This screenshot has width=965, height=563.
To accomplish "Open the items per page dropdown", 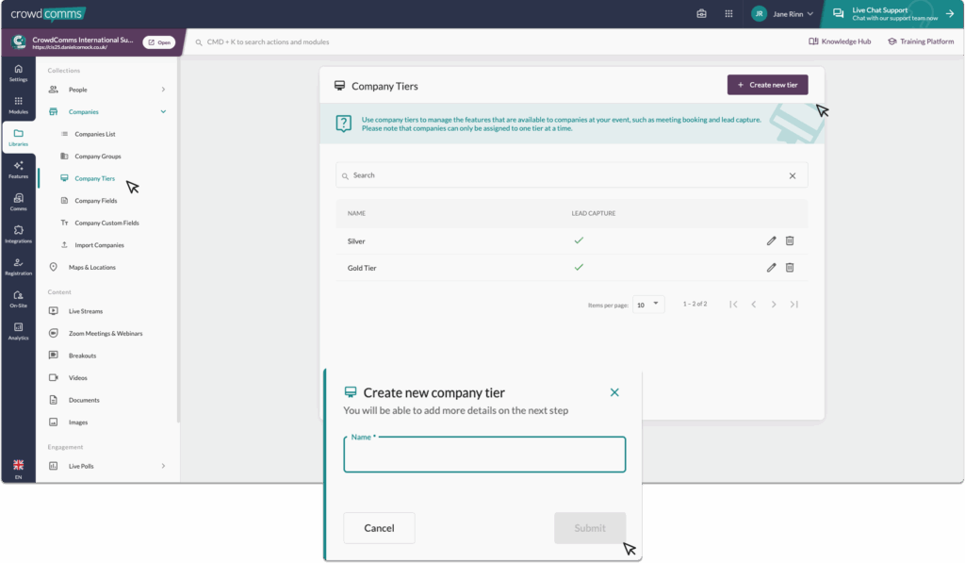I will tap(648, 305).
